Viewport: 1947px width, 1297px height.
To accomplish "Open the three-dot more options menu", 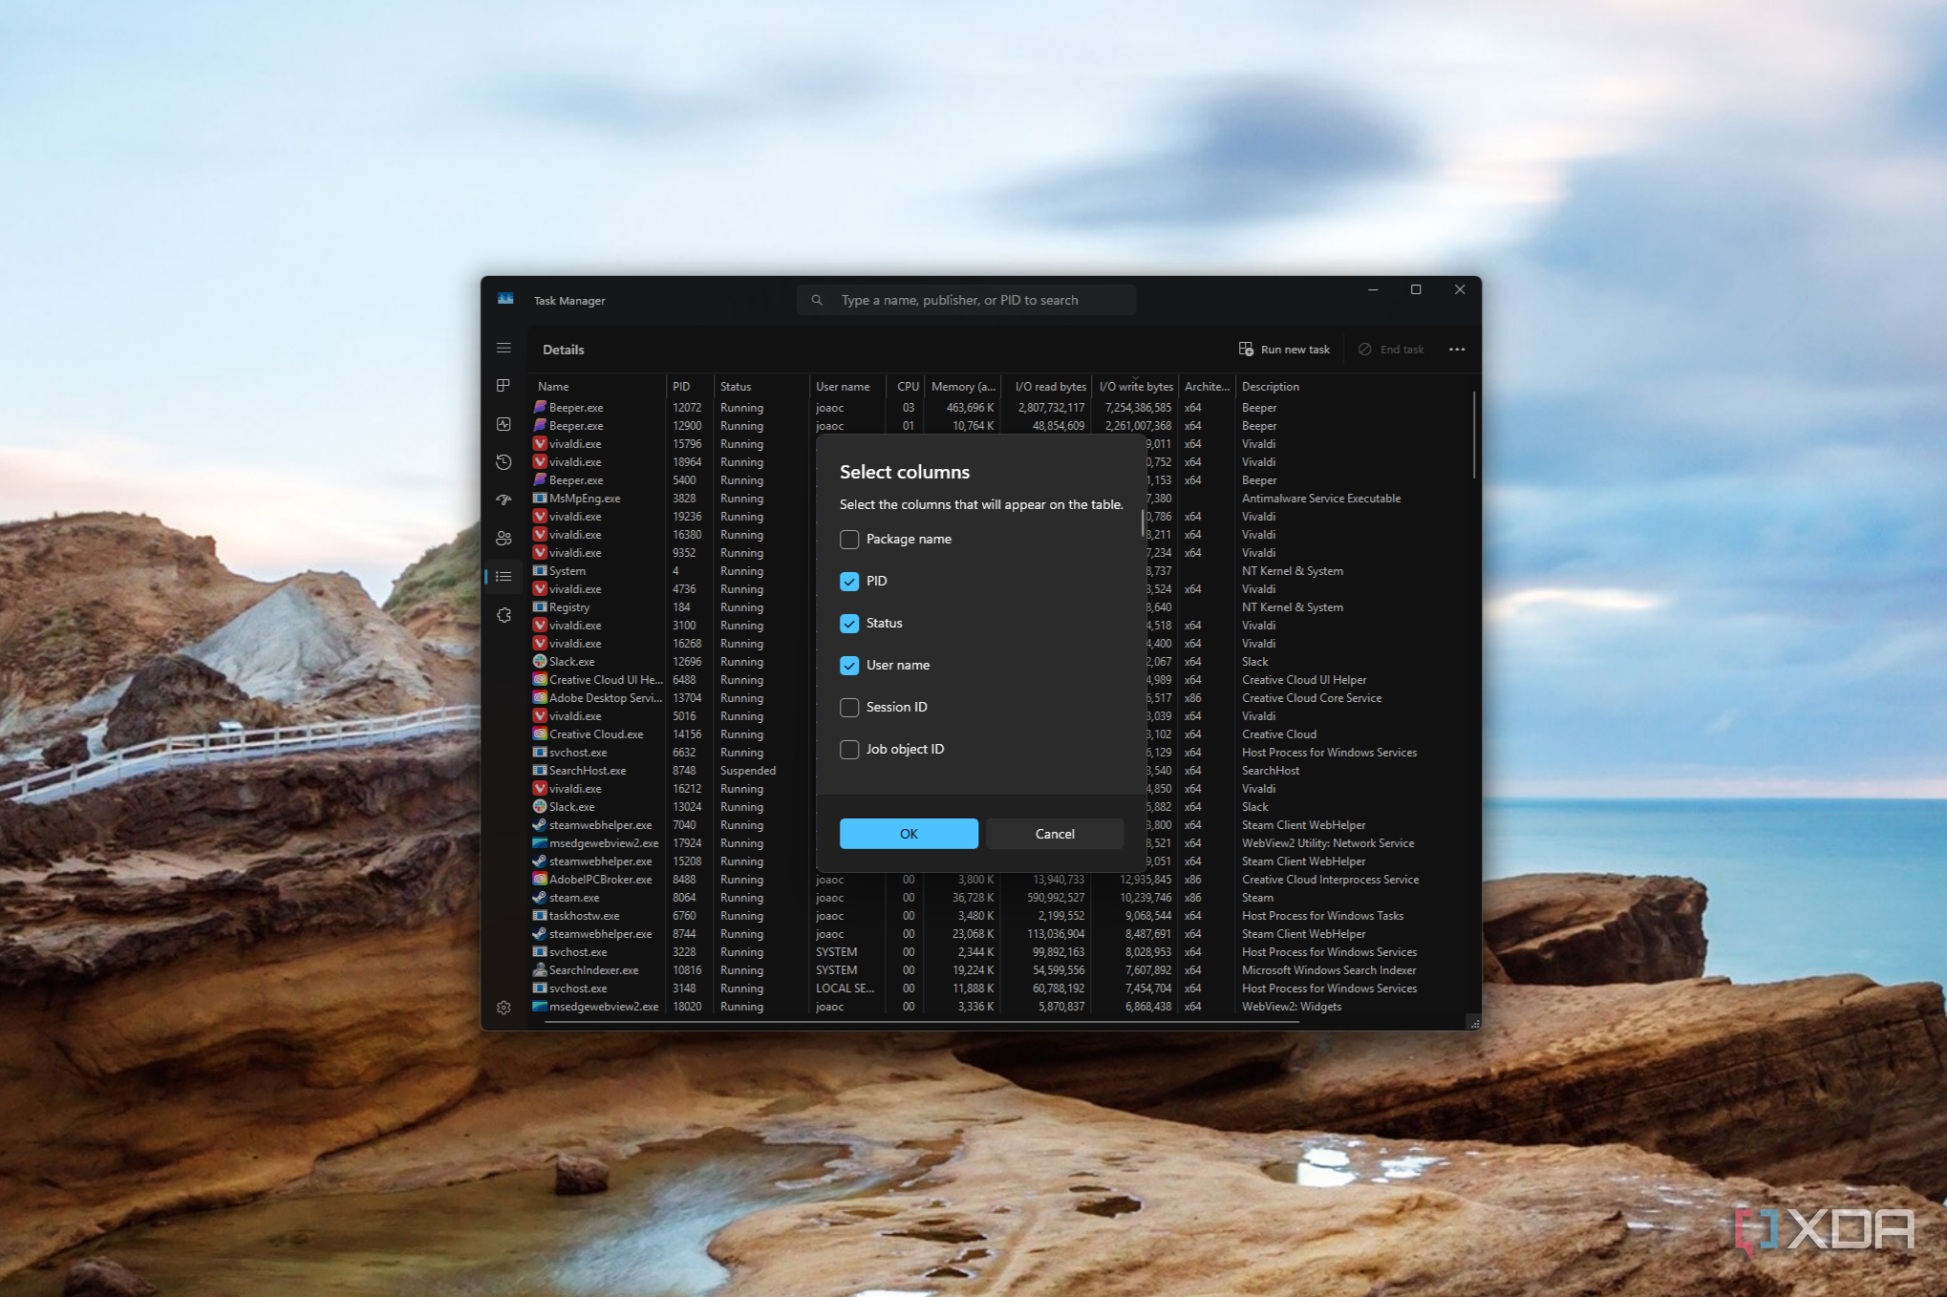I will point(1457,350).
